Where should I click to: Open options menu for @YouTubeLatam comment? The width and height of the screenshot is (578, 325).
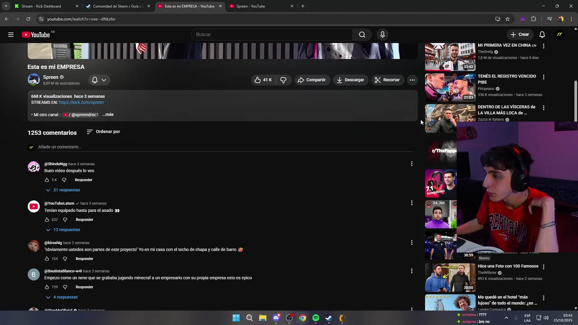pyautogui.click(x=411, y=203)
